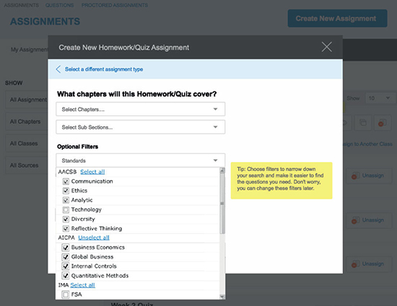Image resolution: width=397 pixels, height=306 pixels.
Task: Click AACSB Select all link
Action: [x=92, y=171]
